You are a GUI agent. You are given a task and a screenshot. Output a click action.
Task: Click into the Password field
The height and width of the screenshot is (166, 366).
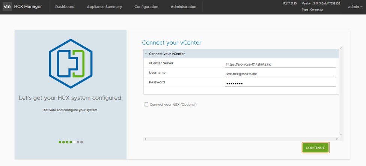click(x=280, y=83)
